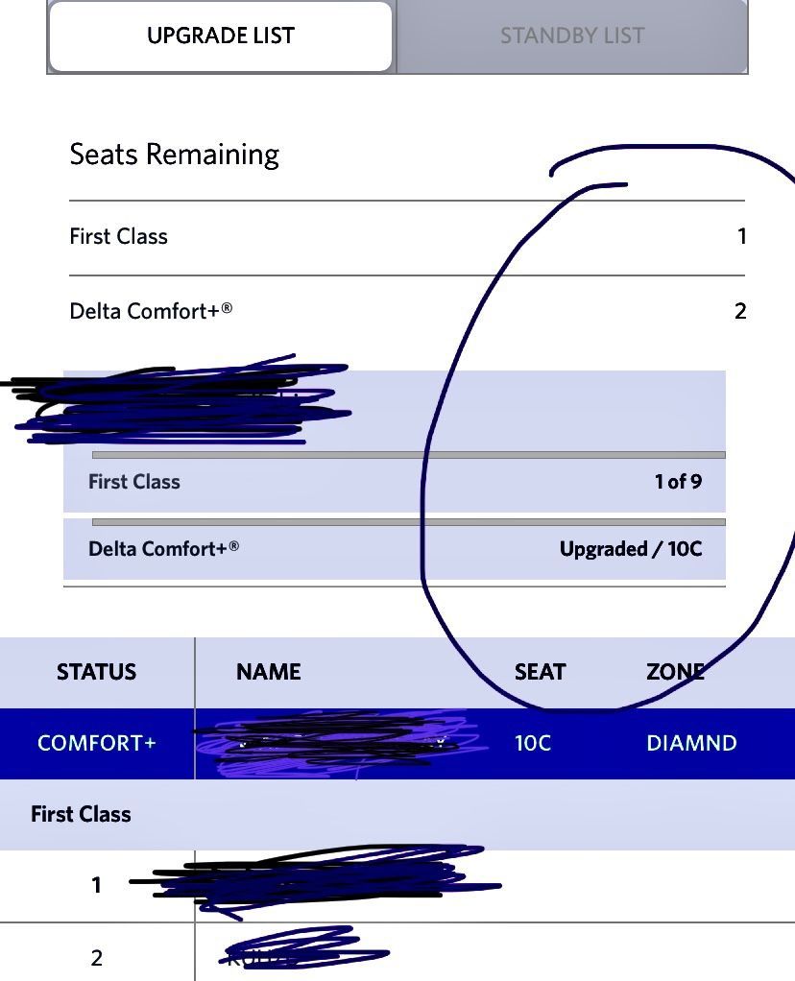Click the First Class section header in list

coord(81,814)
